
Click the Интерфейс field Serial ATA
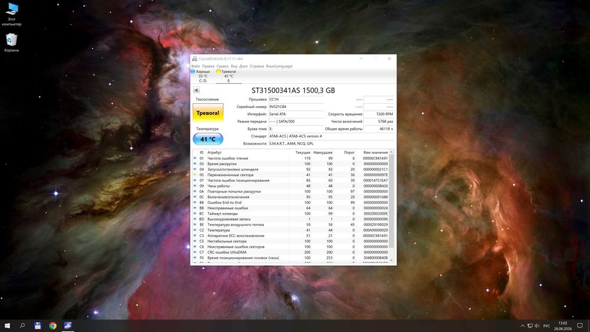click(x=296, y=114)
